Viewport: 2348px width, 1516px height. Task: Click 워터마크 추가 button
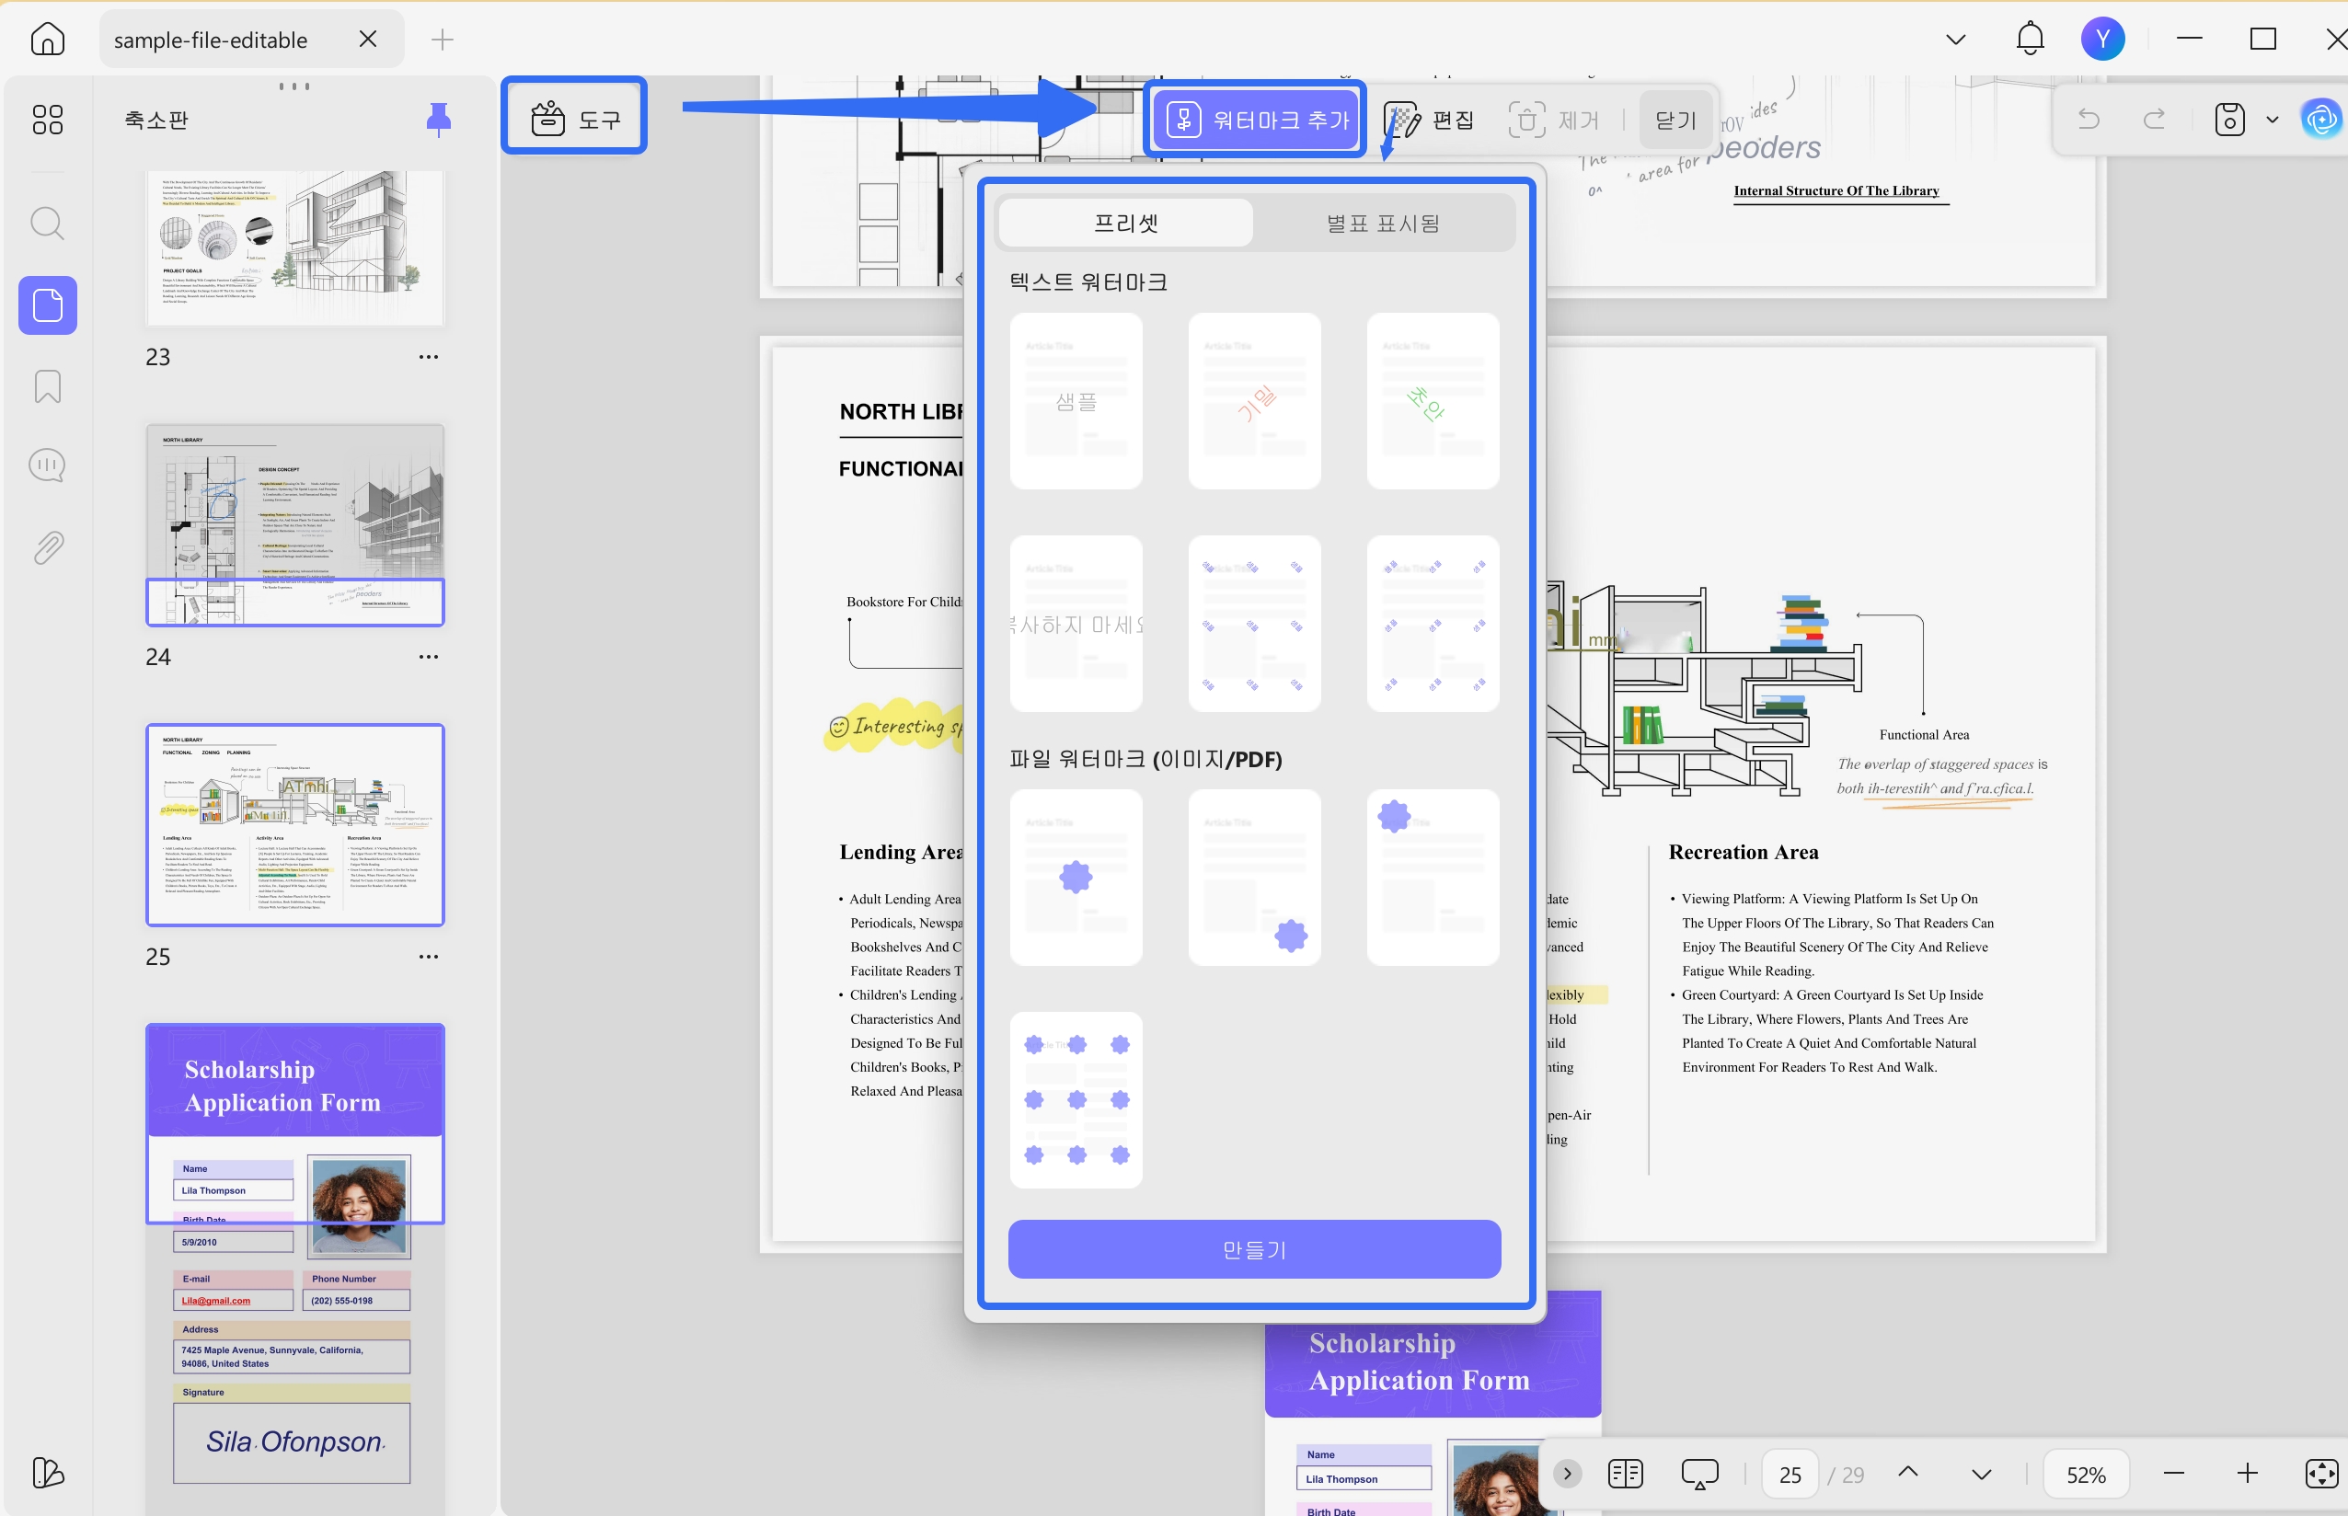[1256, 121]
